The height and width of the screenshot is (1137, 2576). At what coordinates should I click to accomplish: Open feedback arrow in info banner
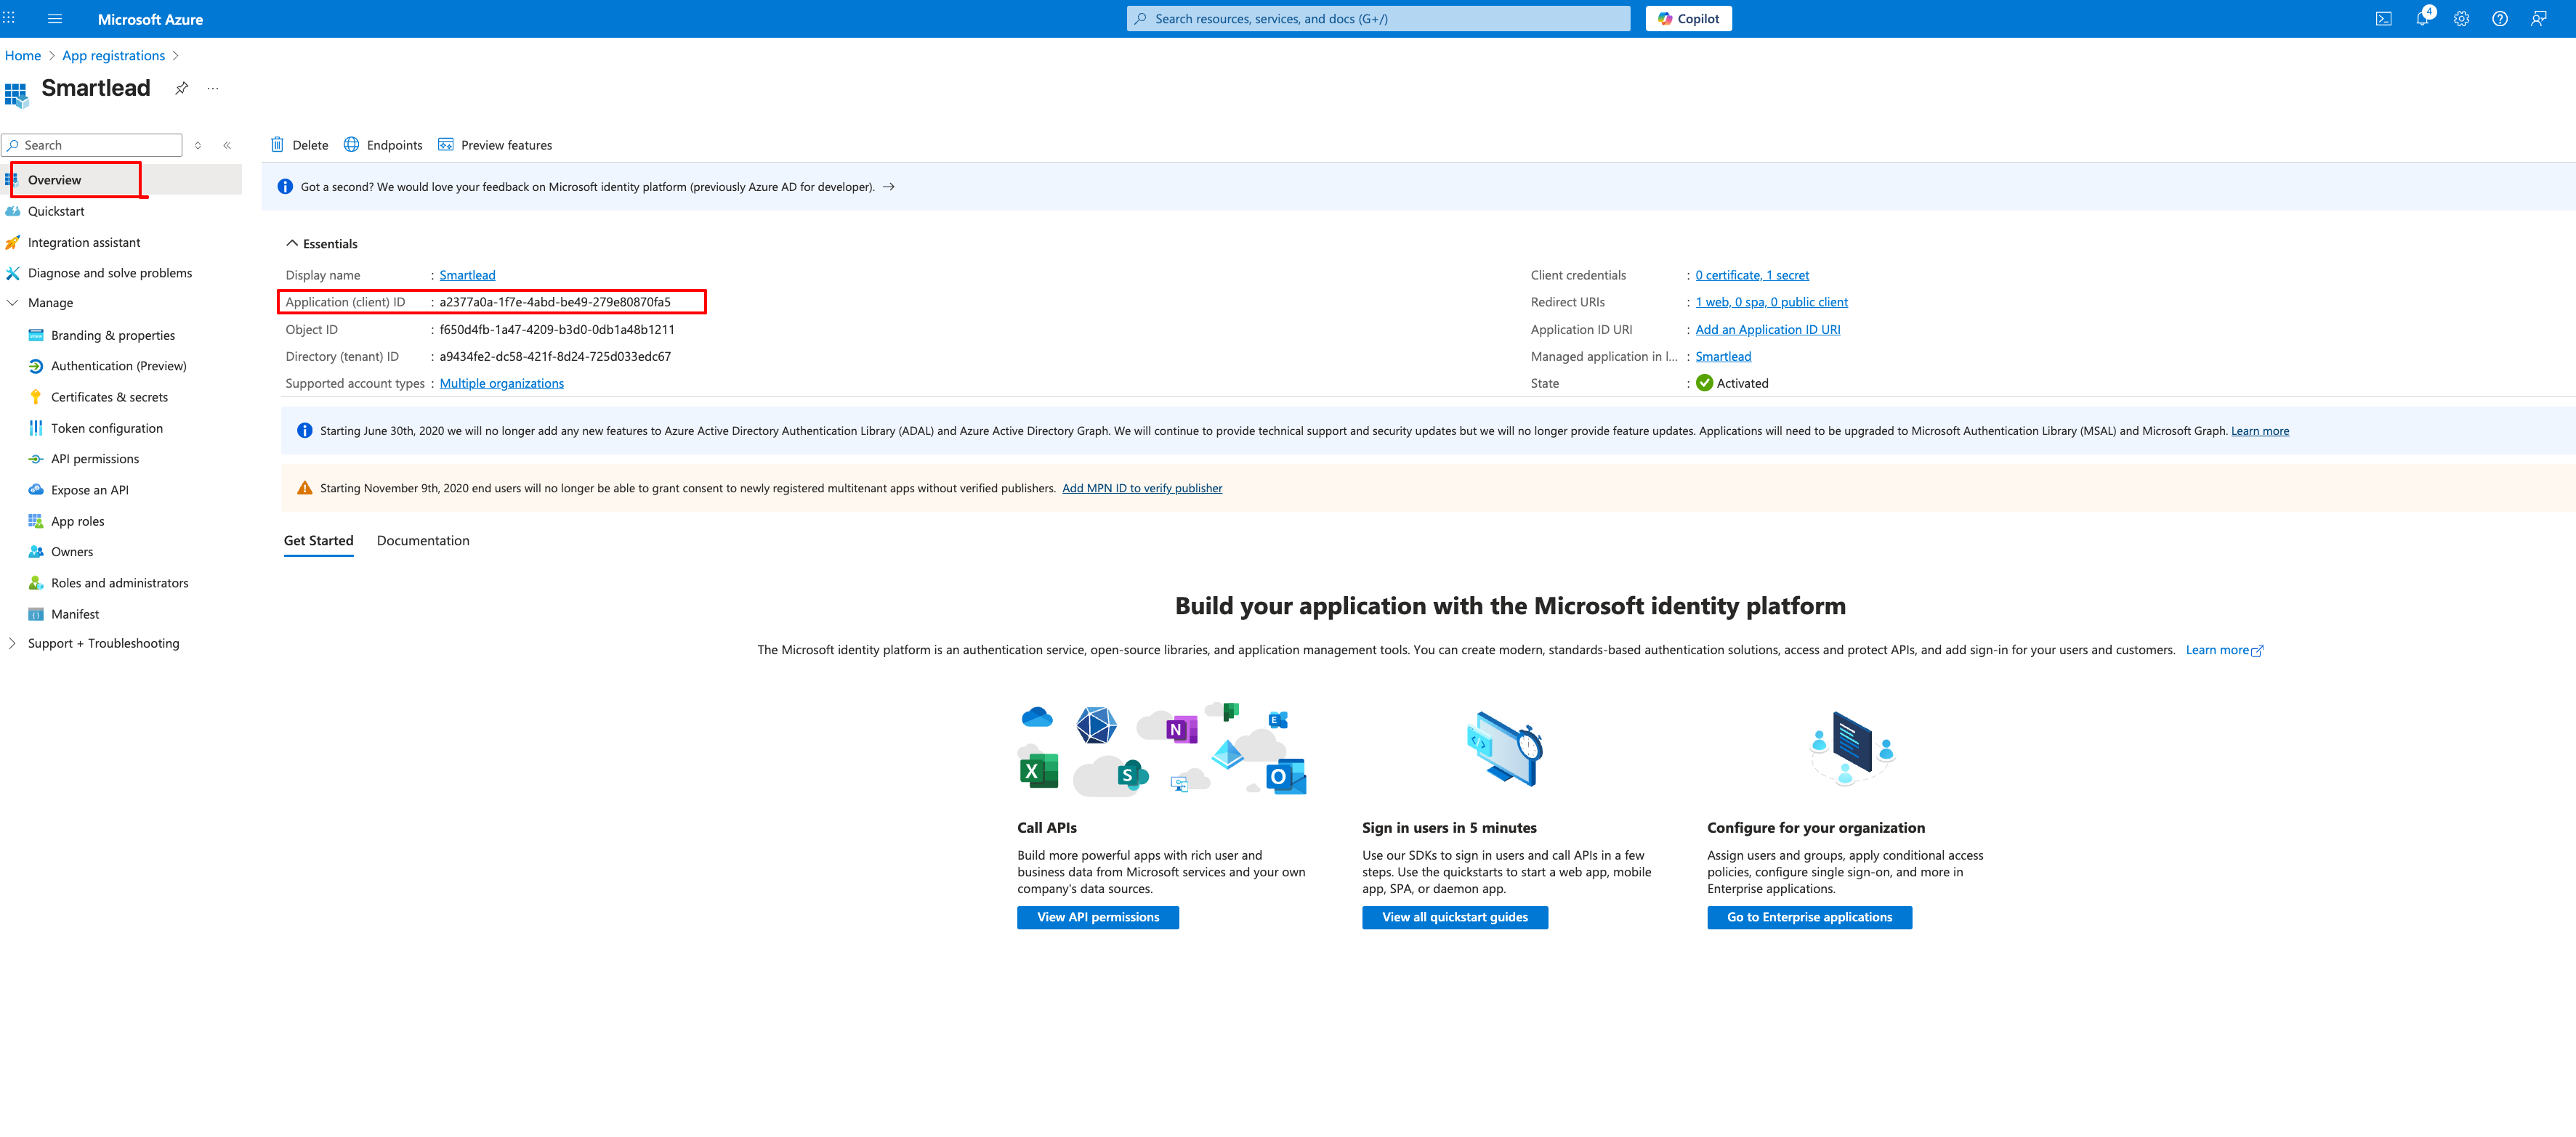(889, 187)
